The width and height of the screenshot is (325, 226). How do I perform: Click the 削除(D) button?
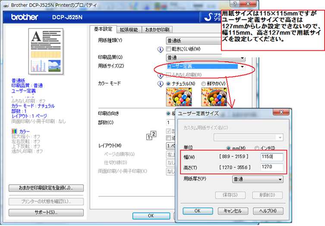point(267,195)
